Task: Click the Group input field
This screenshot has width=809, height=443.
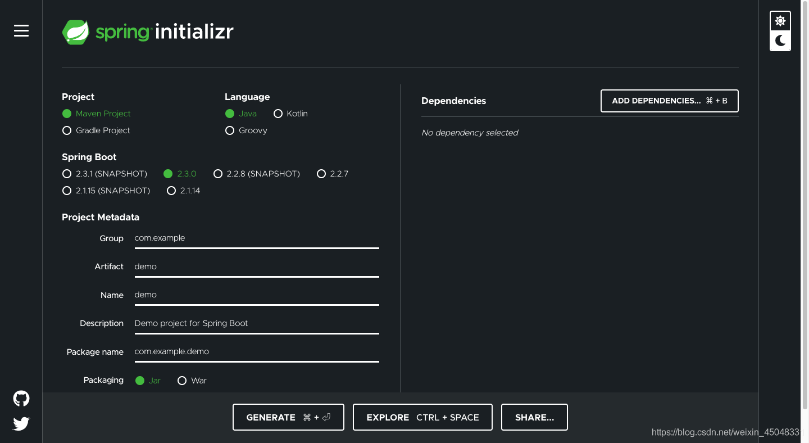Action: point(257,238)
